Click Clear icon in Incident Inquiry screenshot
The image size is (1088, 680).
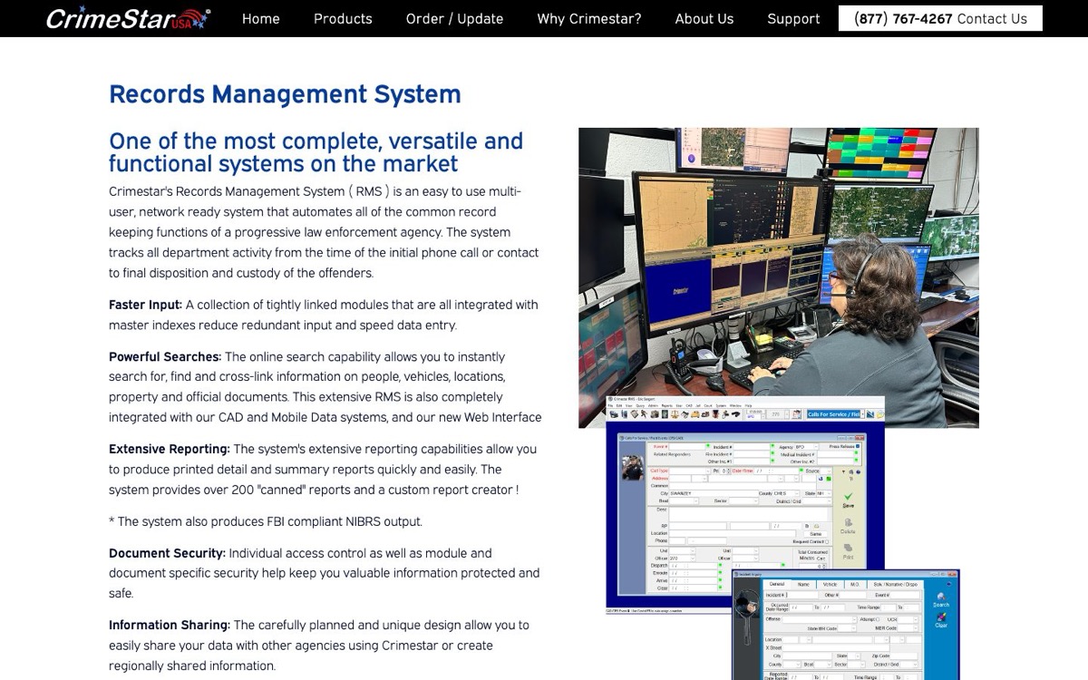(x=941, y=621)
